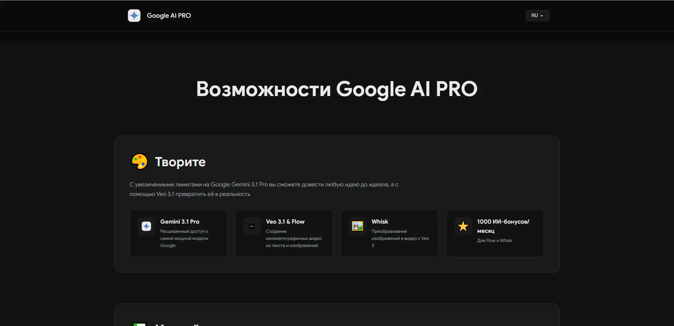Click description 'Расширенный доступ к самой мощной модели Google'
This screenshot has width=674, height=326.
[184, 238]
